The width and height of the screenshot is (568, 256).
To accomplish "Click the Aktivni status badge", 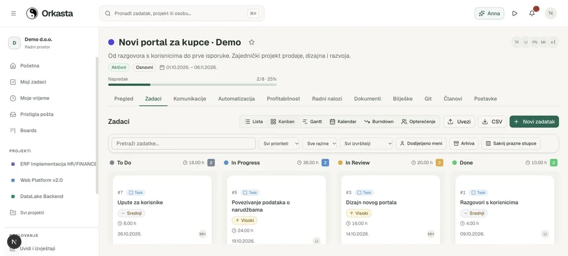I will [119, 68].
